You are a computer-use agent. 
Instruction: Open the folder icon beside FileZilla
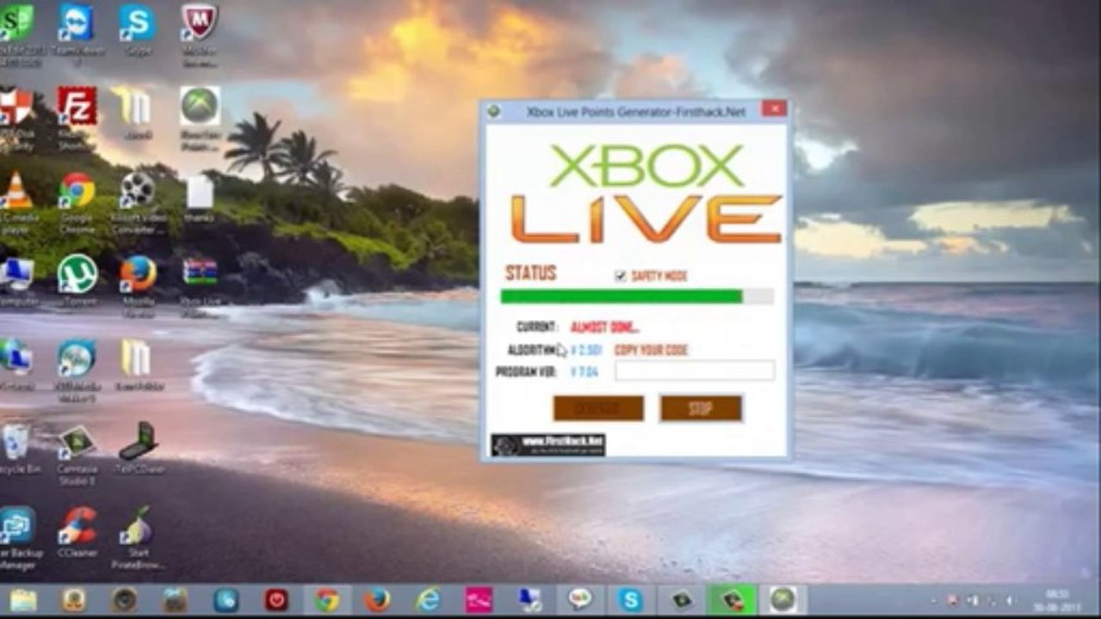point(137,112)
